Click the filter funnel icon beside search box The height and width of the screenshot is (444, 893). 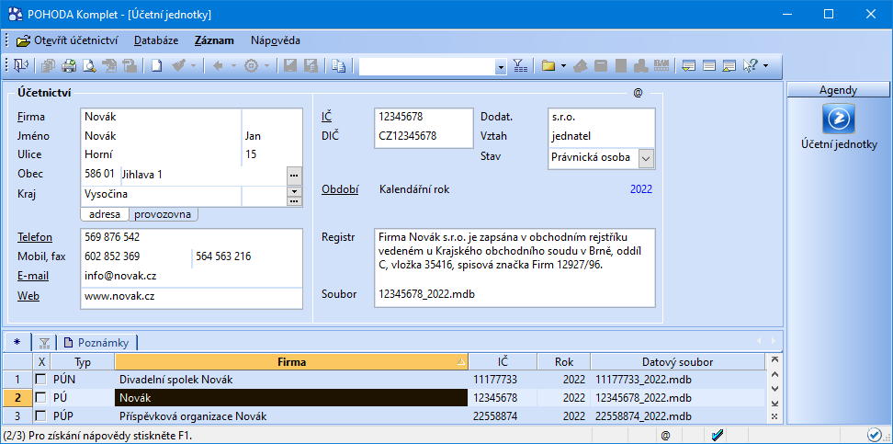pos(520,65)
